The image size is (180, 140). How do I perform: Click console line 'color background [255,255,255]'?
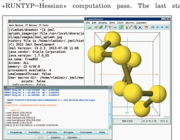pyautogui.click(x=23, y=120)
